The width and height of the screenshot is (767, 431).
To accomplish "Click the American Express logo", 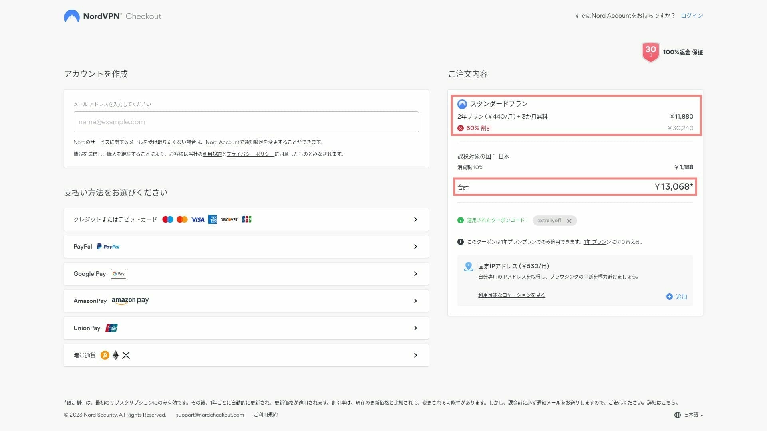I will pos(213,219).
